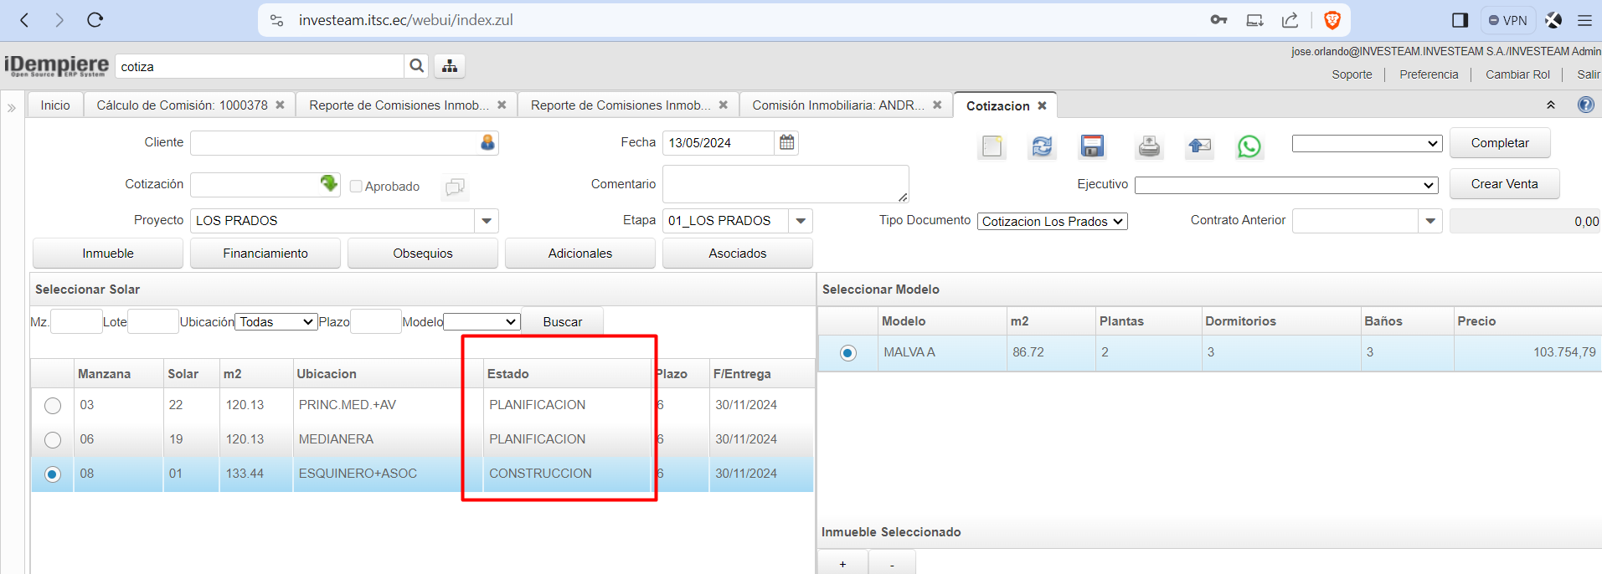Click the refresh icon in toolbar
This screenshot has height=574, width=1602.
pyautogui.click(x=1042, y=146)
